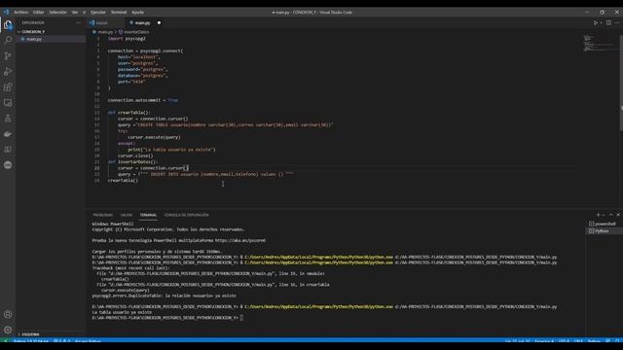Click the round icon at activity bar bottom group

[8, 165]
